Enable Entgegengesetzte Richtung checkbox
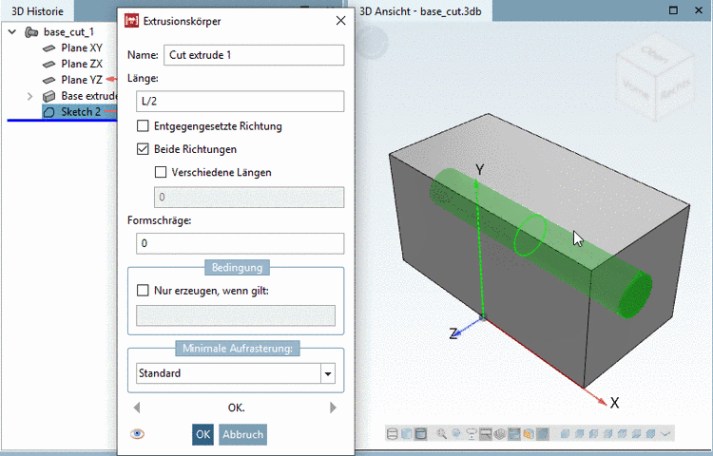The image size is (713, 456). (x=143, y=125)
